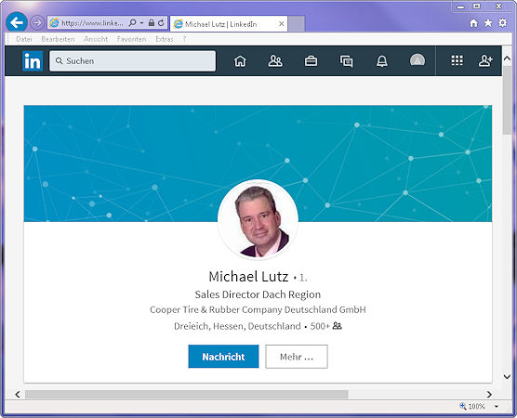Go to LinkedIn Home feed icon

(x=240, y=61)
